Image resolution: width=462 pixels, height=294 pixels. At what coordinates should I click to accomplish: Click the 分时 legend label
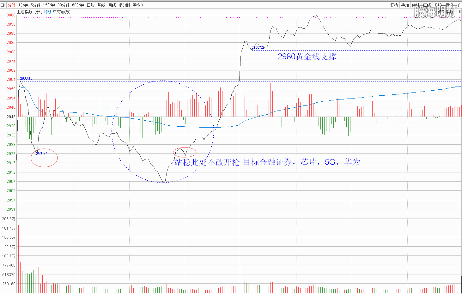pos(39,12)
